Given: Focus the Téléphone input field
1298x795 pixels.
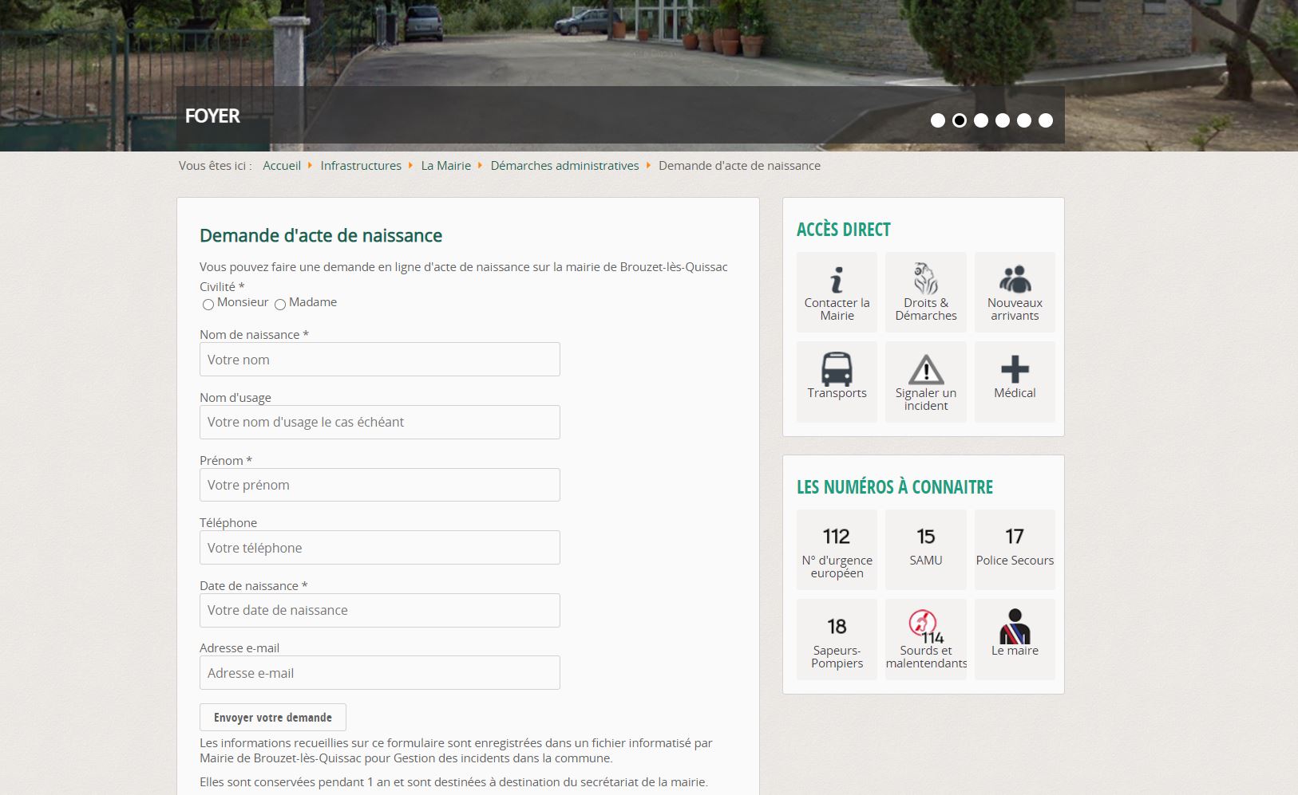Looking at the screenshot, I should (380, 548).
